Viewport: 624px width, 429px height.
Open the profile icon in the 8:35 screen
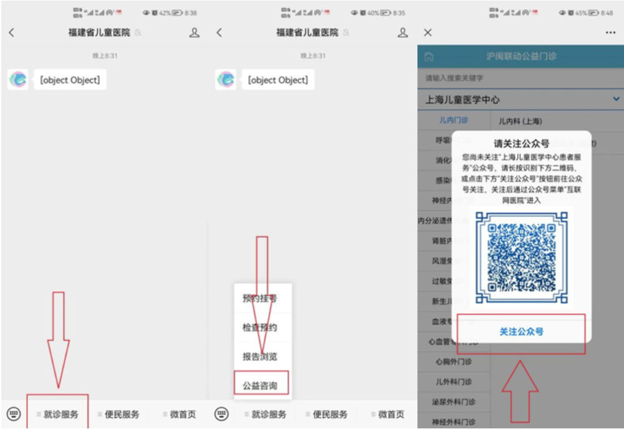(x=402, y=32)
